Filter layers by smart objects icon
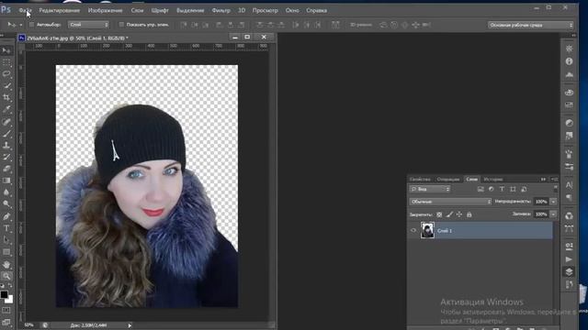 (x=524, y=190)
